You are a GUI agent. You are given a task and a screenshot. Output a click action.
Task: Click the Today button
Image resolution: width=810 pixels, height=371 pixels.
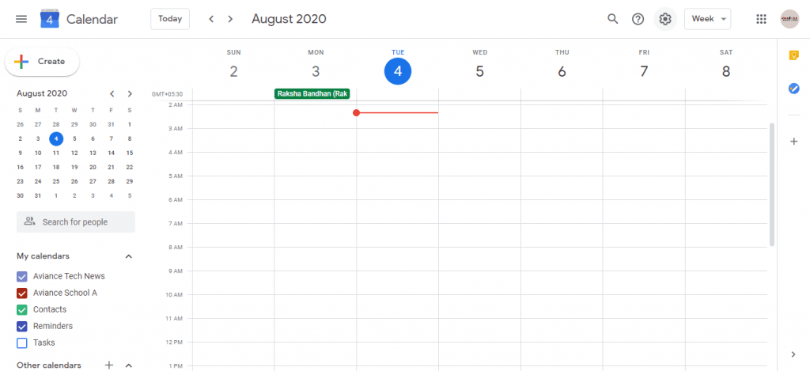tap(170, 19)
